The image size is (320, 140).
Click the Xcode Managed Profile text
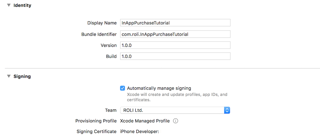[145, 121]
